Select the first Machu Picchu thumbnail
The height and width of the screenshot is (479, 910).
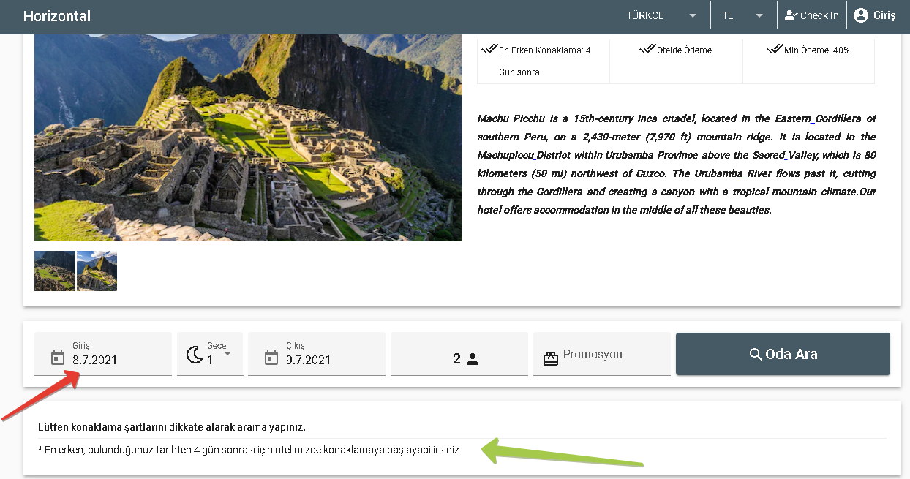(x=54, y=271)
